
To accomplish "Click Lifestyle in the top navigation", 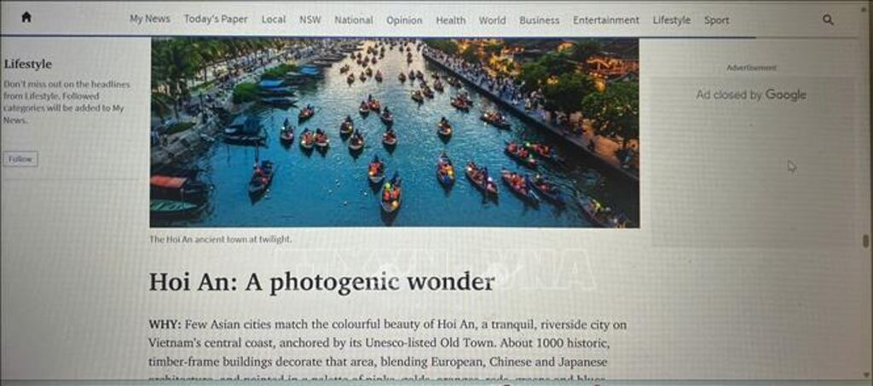I will point(672,20).
